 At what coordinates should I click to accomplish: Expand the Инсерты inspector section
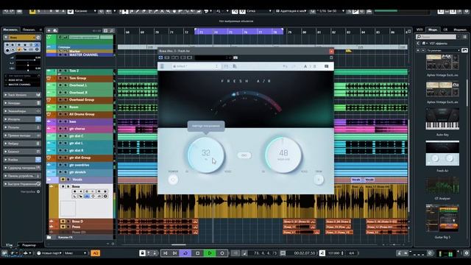coord(22,119)
